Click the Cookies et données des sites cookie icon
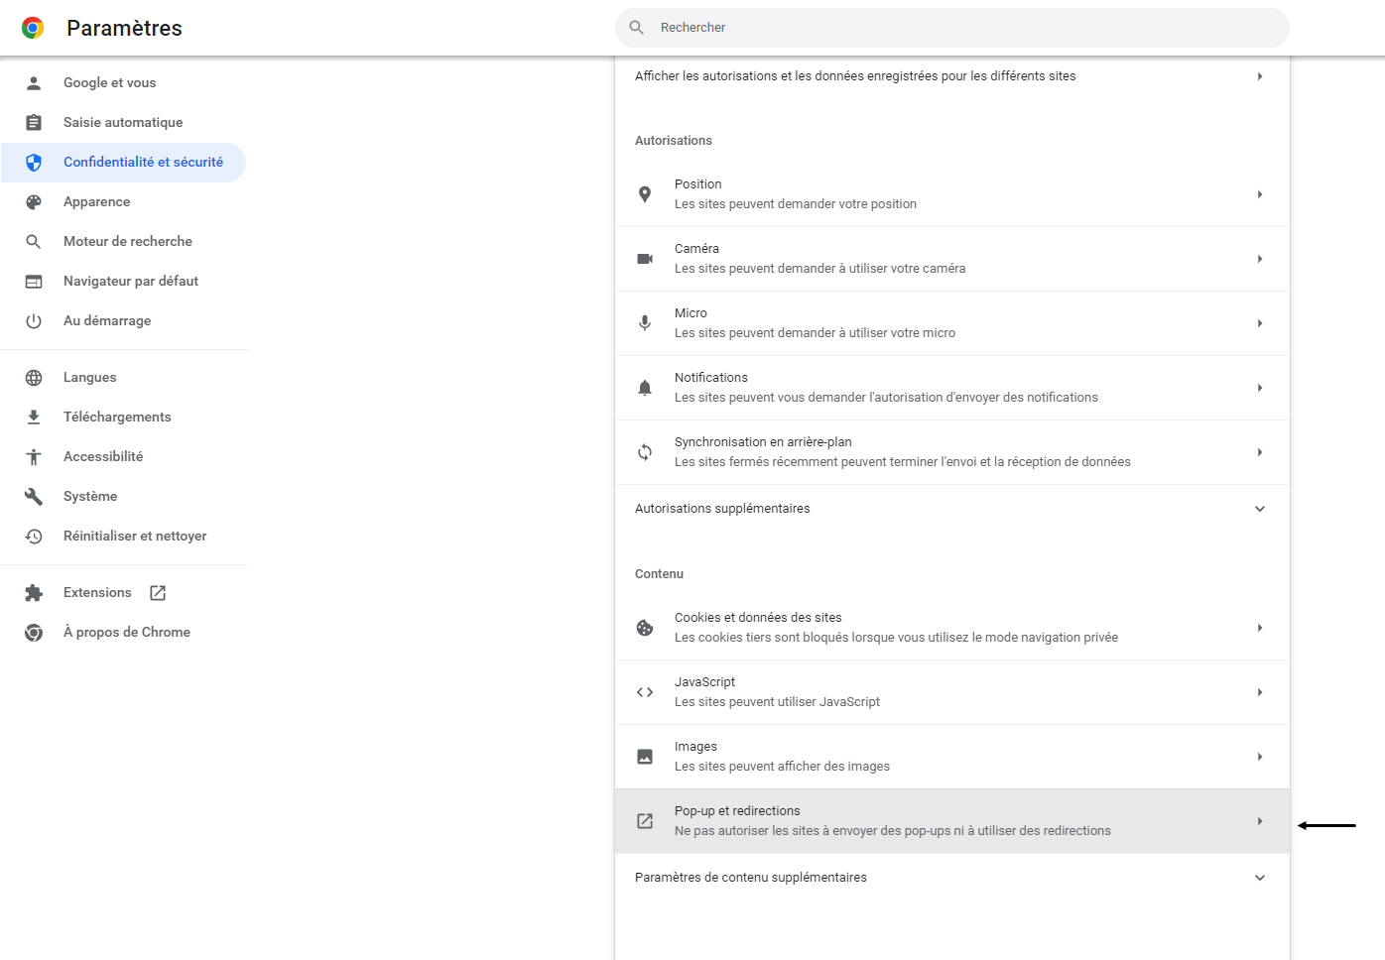Screen dimensions: 1385x960 (645, 627)
